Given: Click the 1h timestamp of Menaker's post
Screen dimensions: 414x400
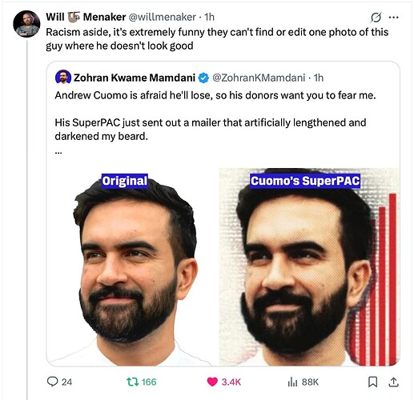Looking at the screenshot, I should (209, 17).
